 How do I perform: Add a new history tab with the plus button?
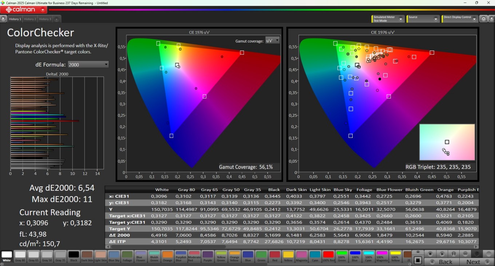point(56,19)
